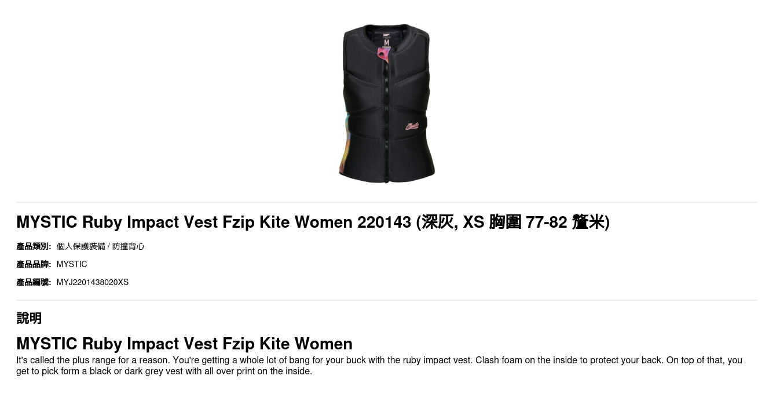Screen dimensions: 769x394
Task: Open the MYSTIC brand link
Action: tap(72, 264)
